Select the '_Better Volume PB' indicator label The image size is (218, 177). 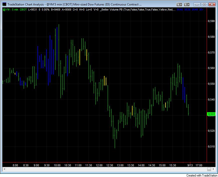click(111, 9)
